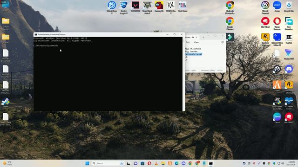Open the Edit menu in Notepad
Image resolution: width=298 pixels, height=167 pixels.
tap(188, 42)
